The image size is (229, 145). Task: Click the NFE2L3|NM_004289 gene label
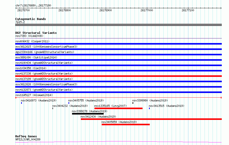pyautogui.click(x=28, y=139)
